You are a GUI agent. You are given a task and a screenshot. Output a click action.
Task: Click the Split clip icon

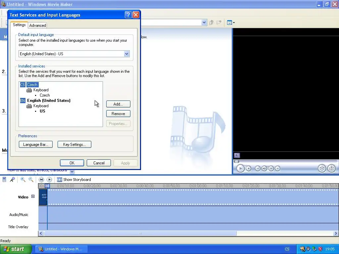point(322,168)
